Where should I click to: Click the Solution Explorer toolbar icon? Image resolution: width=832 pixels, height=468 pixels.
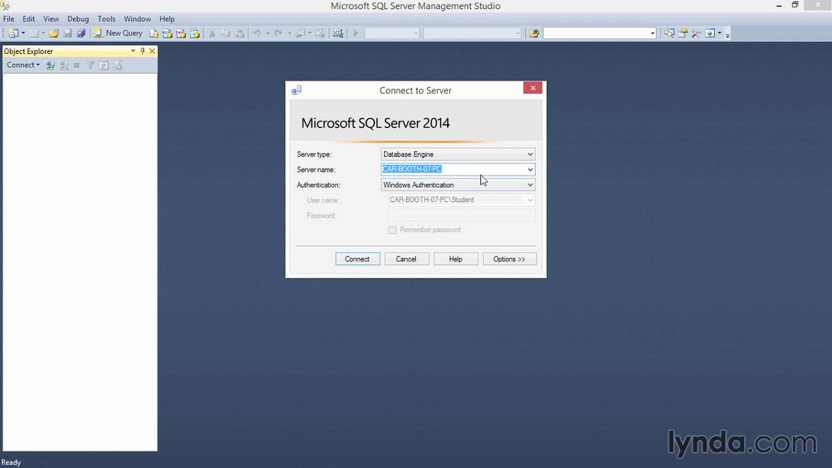coord(669,33)
